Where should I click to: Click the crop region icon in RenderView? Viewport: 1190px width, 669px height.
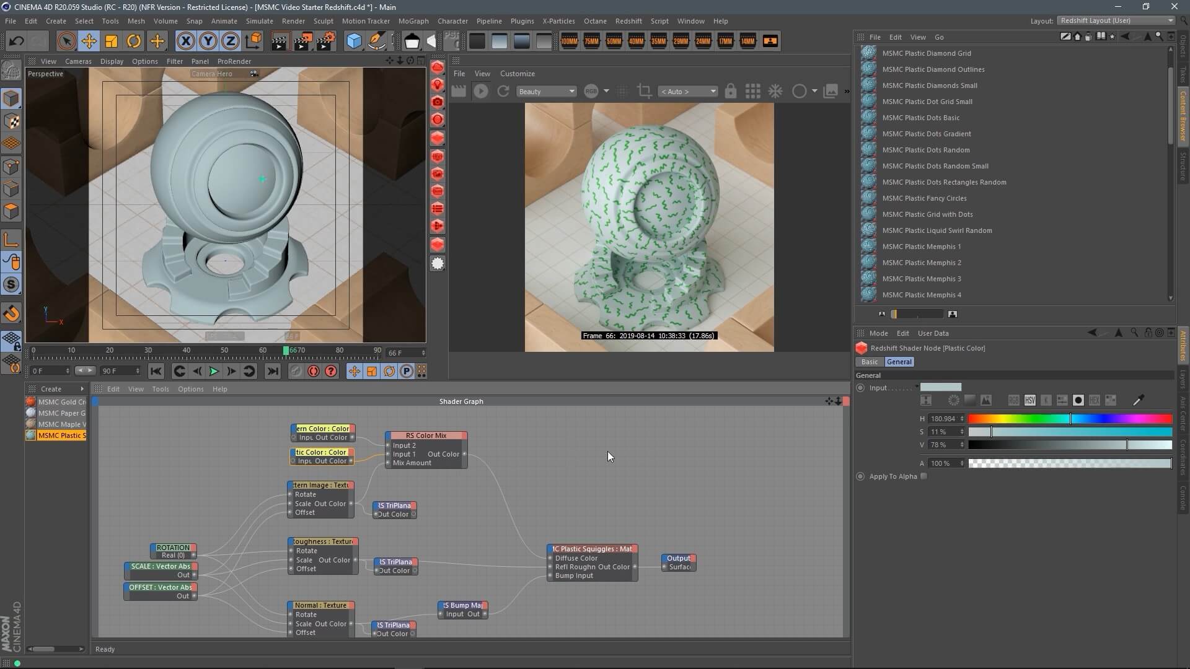[644, 91]
